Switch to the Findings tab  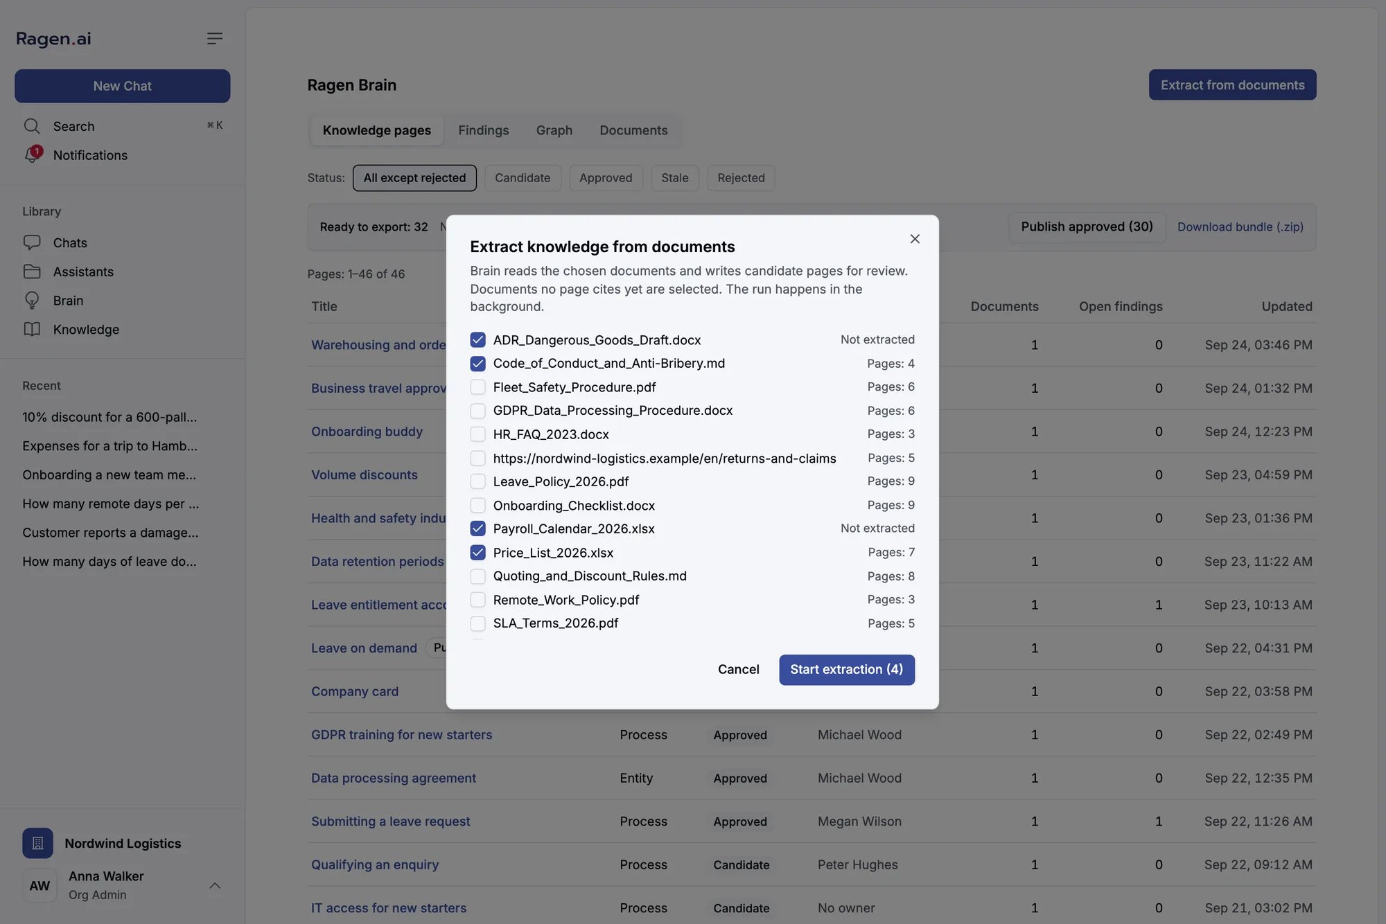pyautogui.click(x=483, y=130)
